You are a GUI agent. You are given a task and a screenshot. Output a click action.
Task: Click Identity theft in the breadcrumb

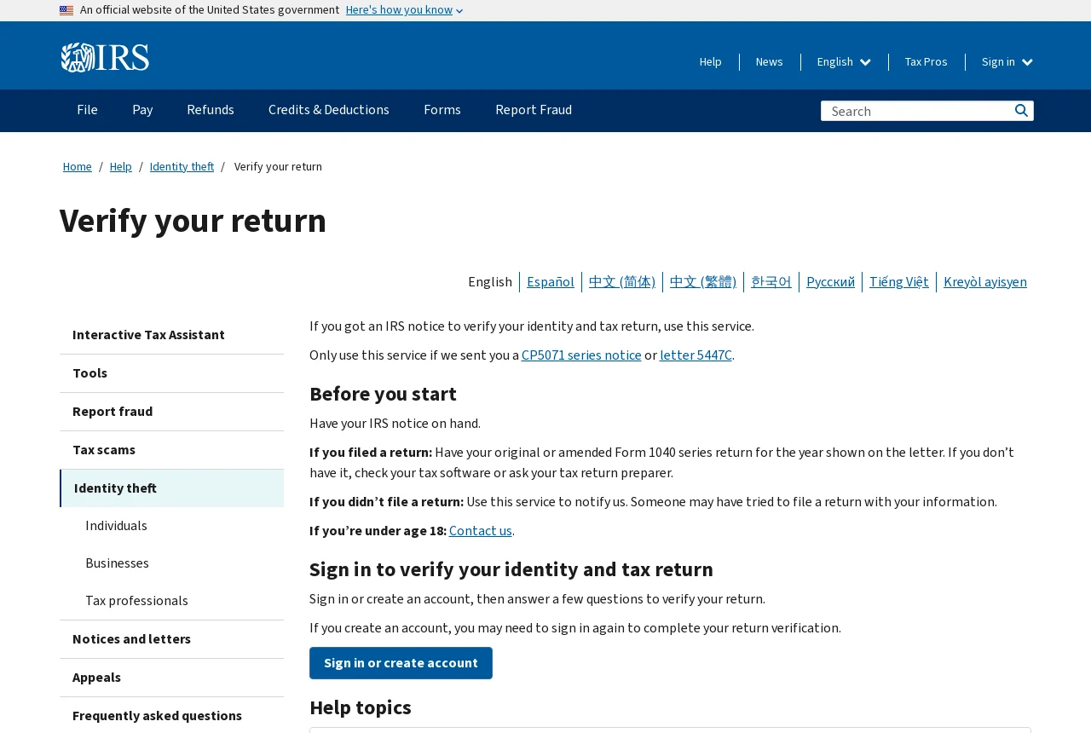(x=182, y=166)
